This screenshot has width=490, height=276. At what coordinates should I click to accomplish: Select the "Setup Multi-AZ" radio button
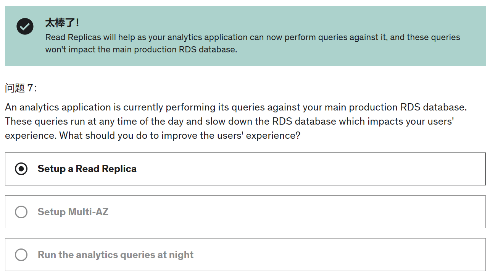tap(21, 212)
